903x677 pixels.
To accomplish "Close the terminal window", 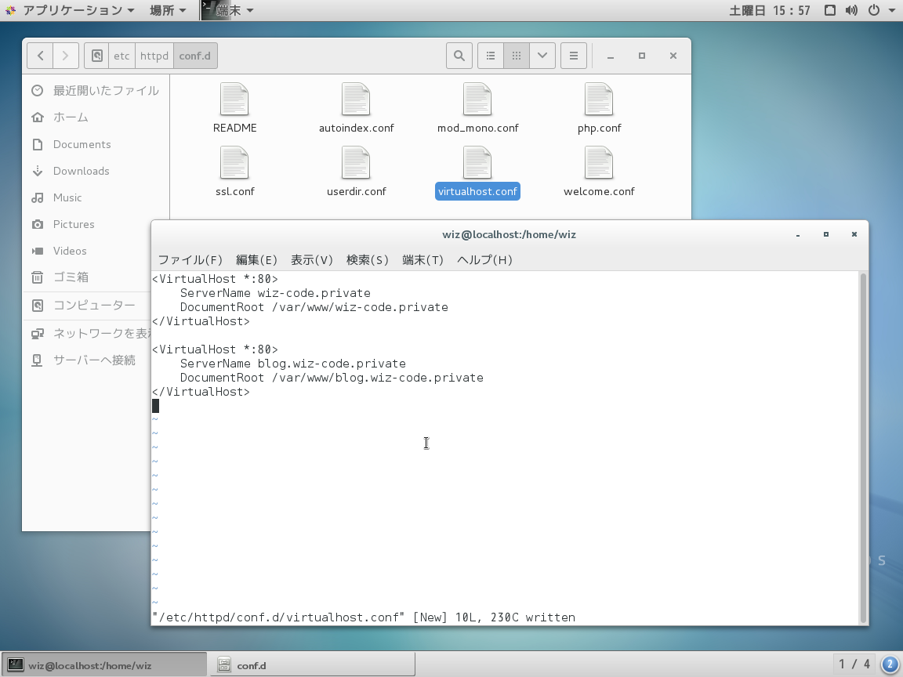I will tap(854, 235).
